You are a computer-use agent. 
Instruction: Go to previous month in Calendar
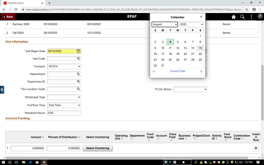click(154, 71)
